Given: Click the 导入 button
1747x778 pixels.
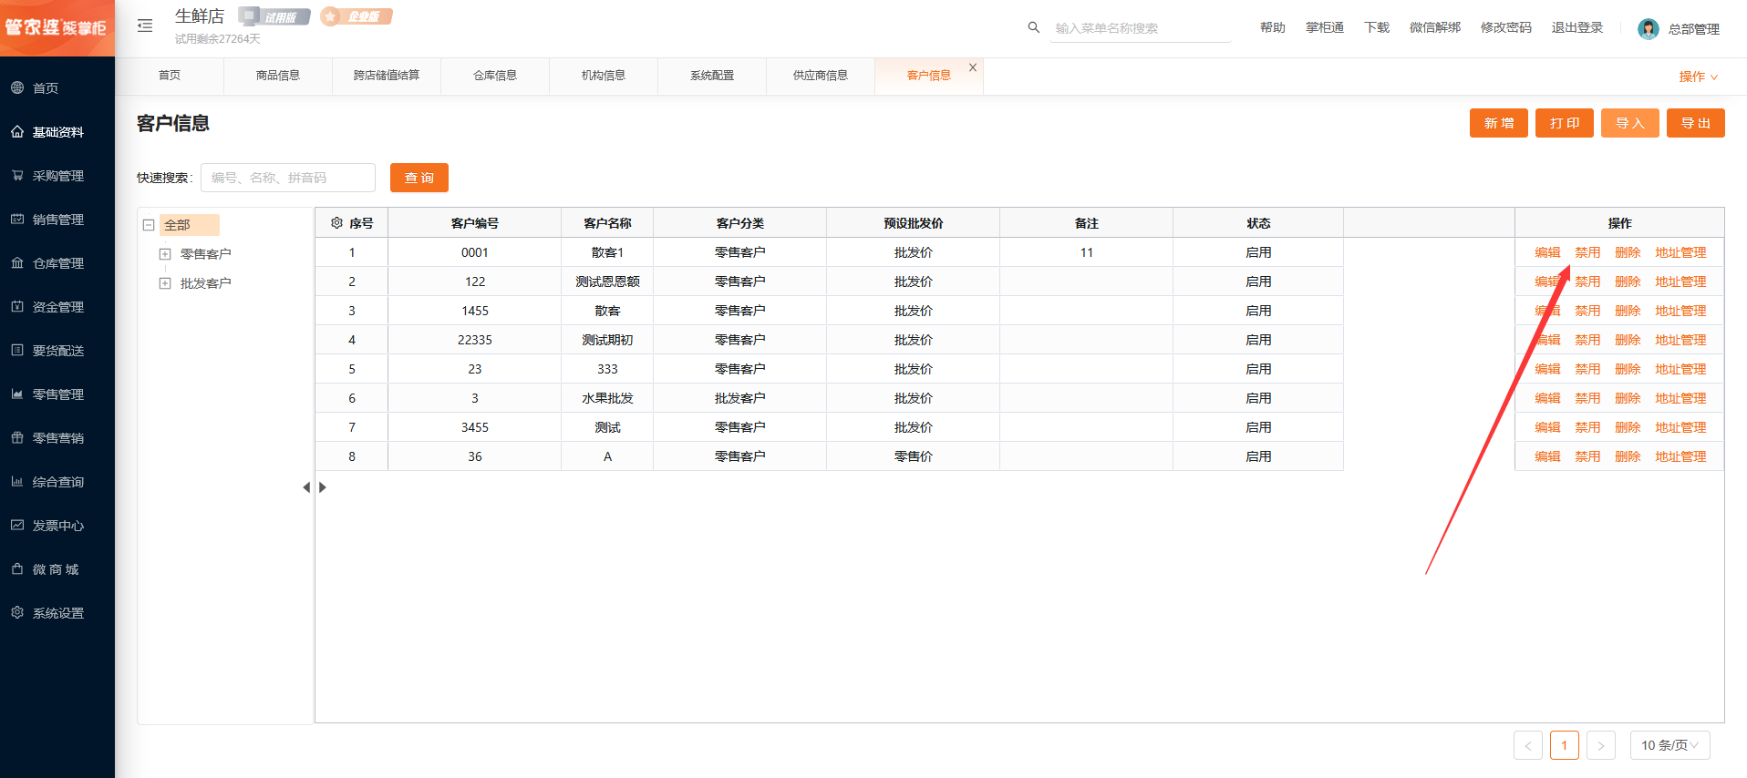Looking at the screenshot, I should 1630,123.
